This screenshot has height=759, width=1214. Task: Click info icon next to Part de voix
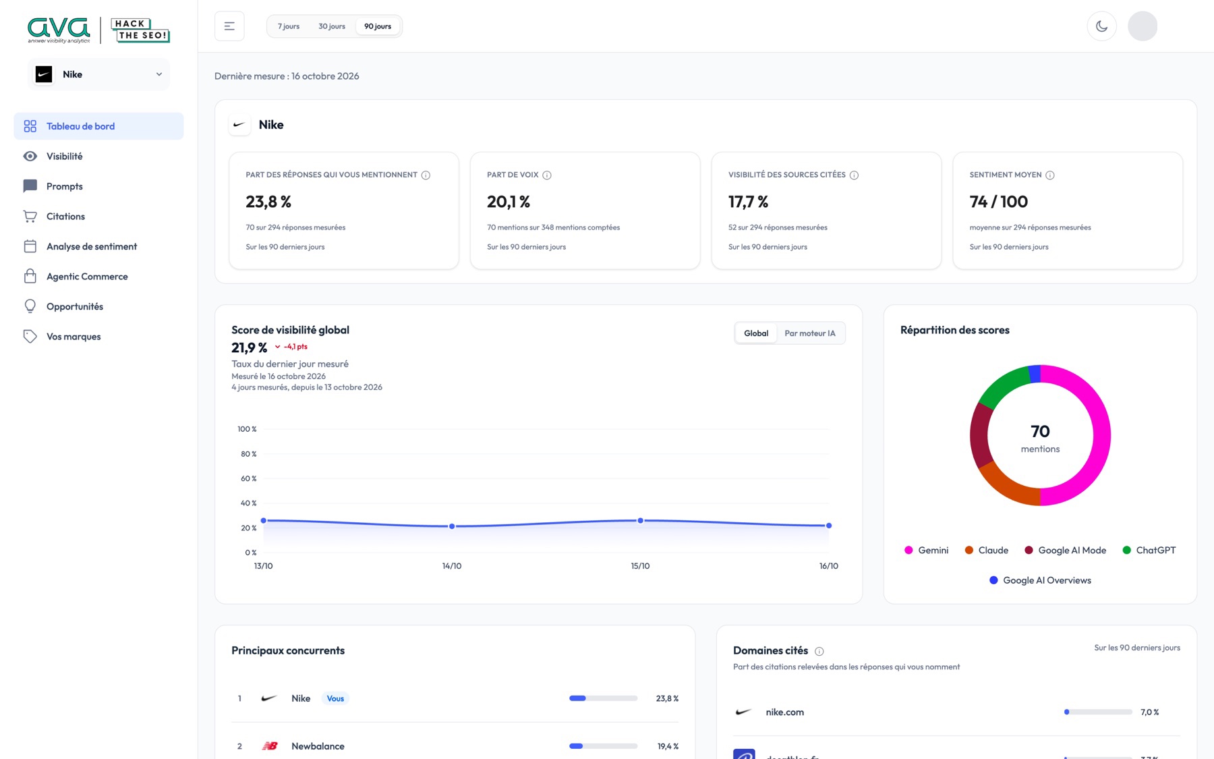[547, 175]
